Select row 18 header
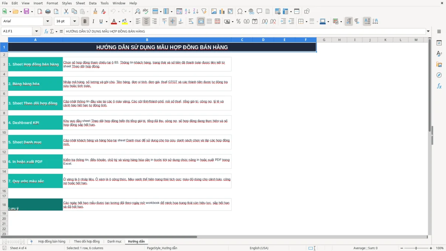 [x=4, y=205]
